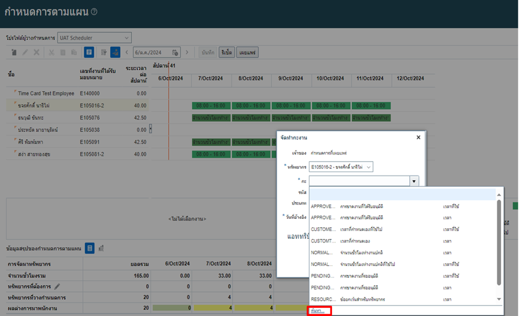The height and width of the screenshot is (316, 519).
Task: Toggle summary table view icon in lower panel
Action: click(x=89, y=249)
